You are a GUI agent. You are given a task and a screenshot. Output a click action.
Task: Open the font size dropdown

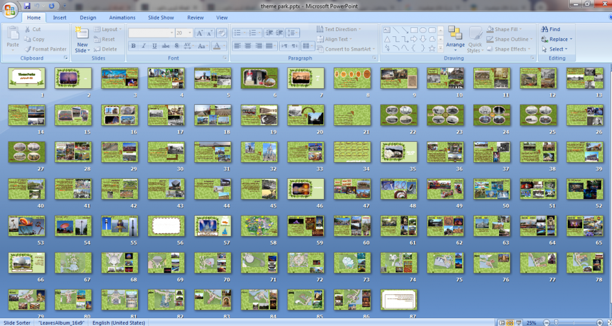190,33
